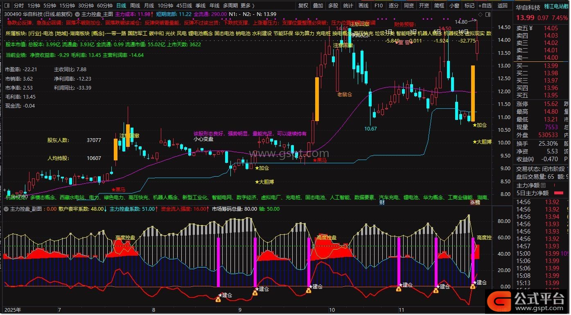Open the F10 company info

[x=379, y=6]
